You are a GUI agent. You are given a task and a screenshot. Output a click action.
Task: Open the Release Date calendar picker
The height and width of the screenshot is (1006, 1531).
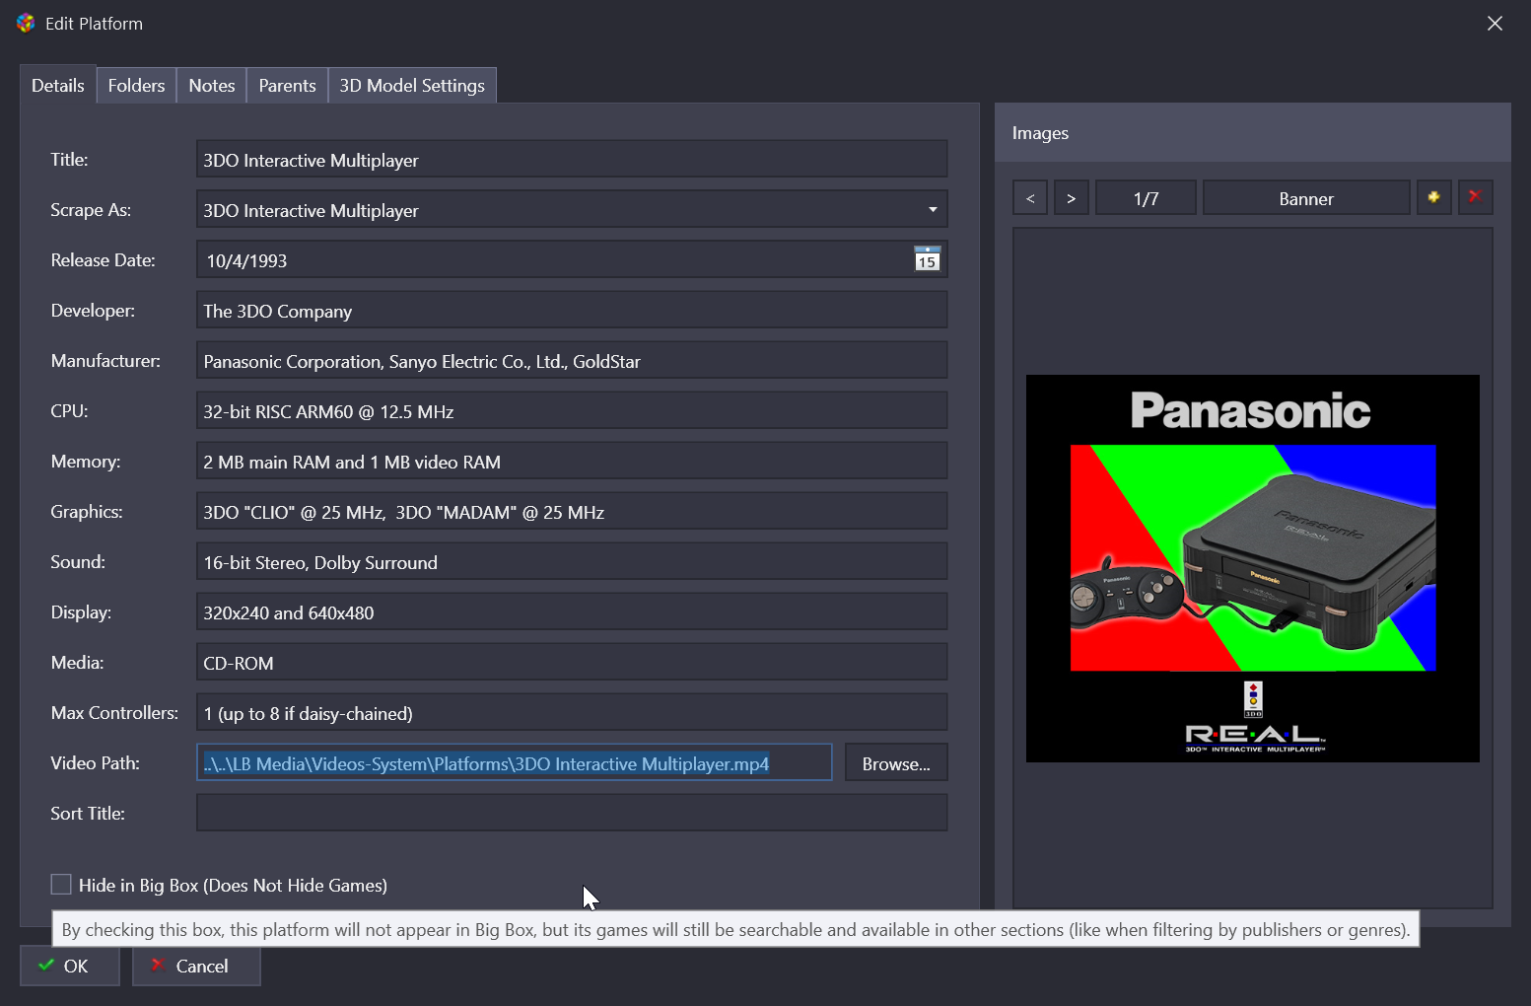click(x=927, y=259)
